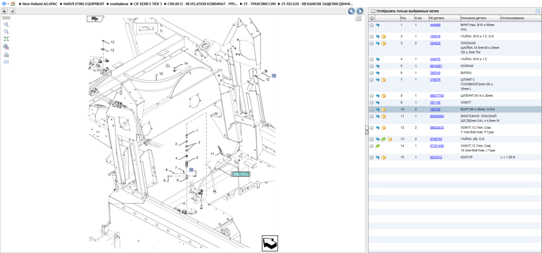Open part number link 394829
Image resolution: width=542 pixels, height=253 pixels.
pyautogui.click(x=435, y=43)
